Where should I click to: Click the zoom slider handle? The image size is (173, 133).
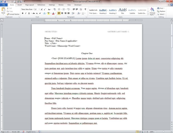click(x=164, y=132)
